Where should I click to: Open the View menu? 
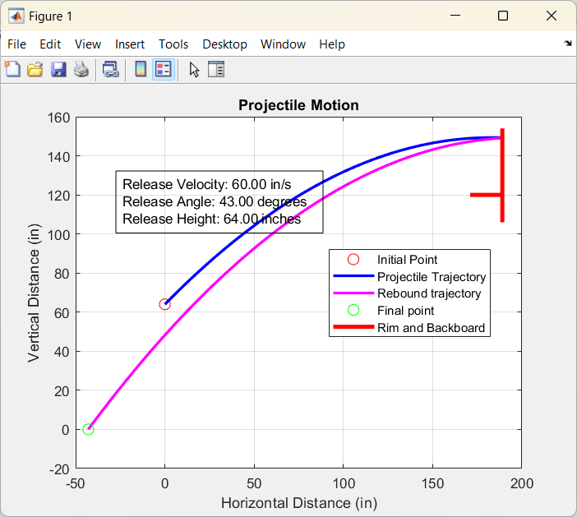point(88,44)
